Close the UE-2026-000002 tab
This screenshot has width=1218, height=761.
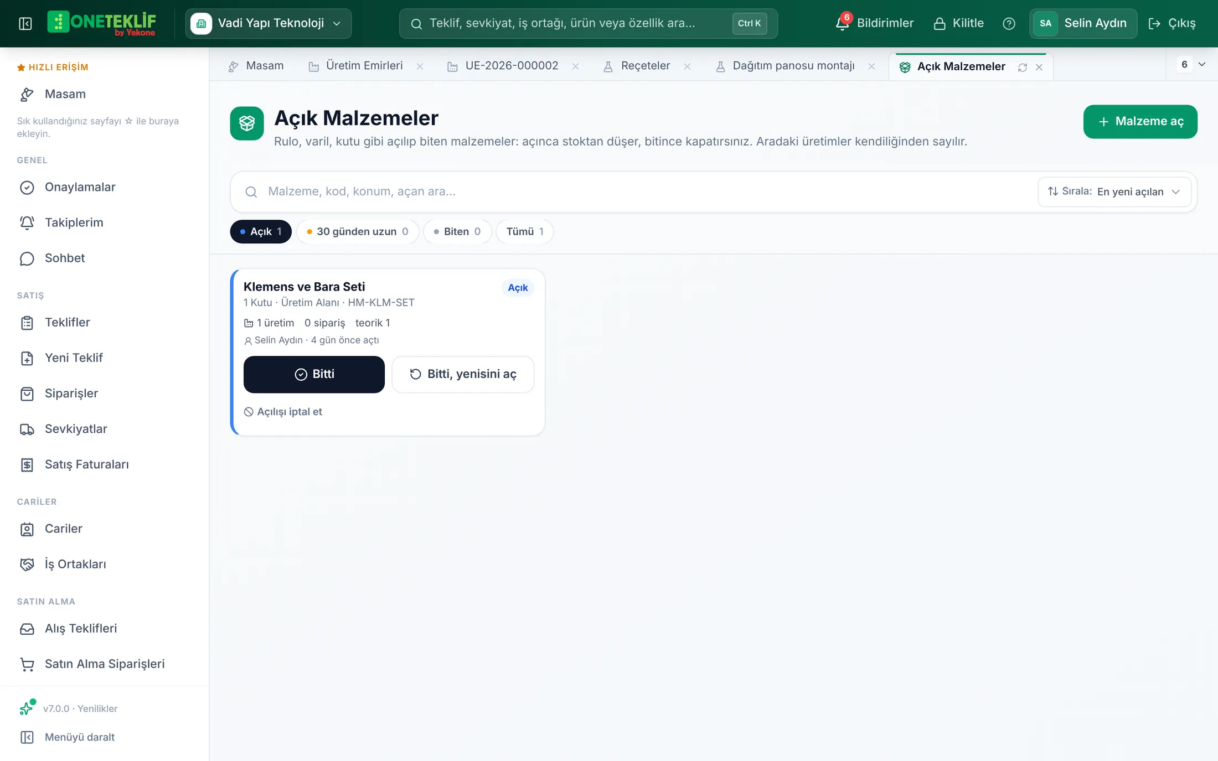(x=576, y=66)
